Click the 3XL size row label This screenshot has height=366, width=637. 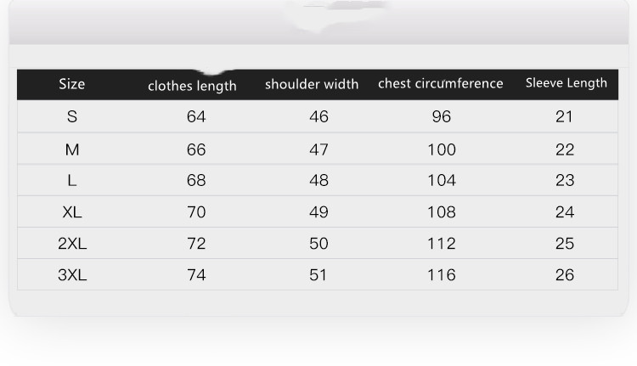coord(72,275)
